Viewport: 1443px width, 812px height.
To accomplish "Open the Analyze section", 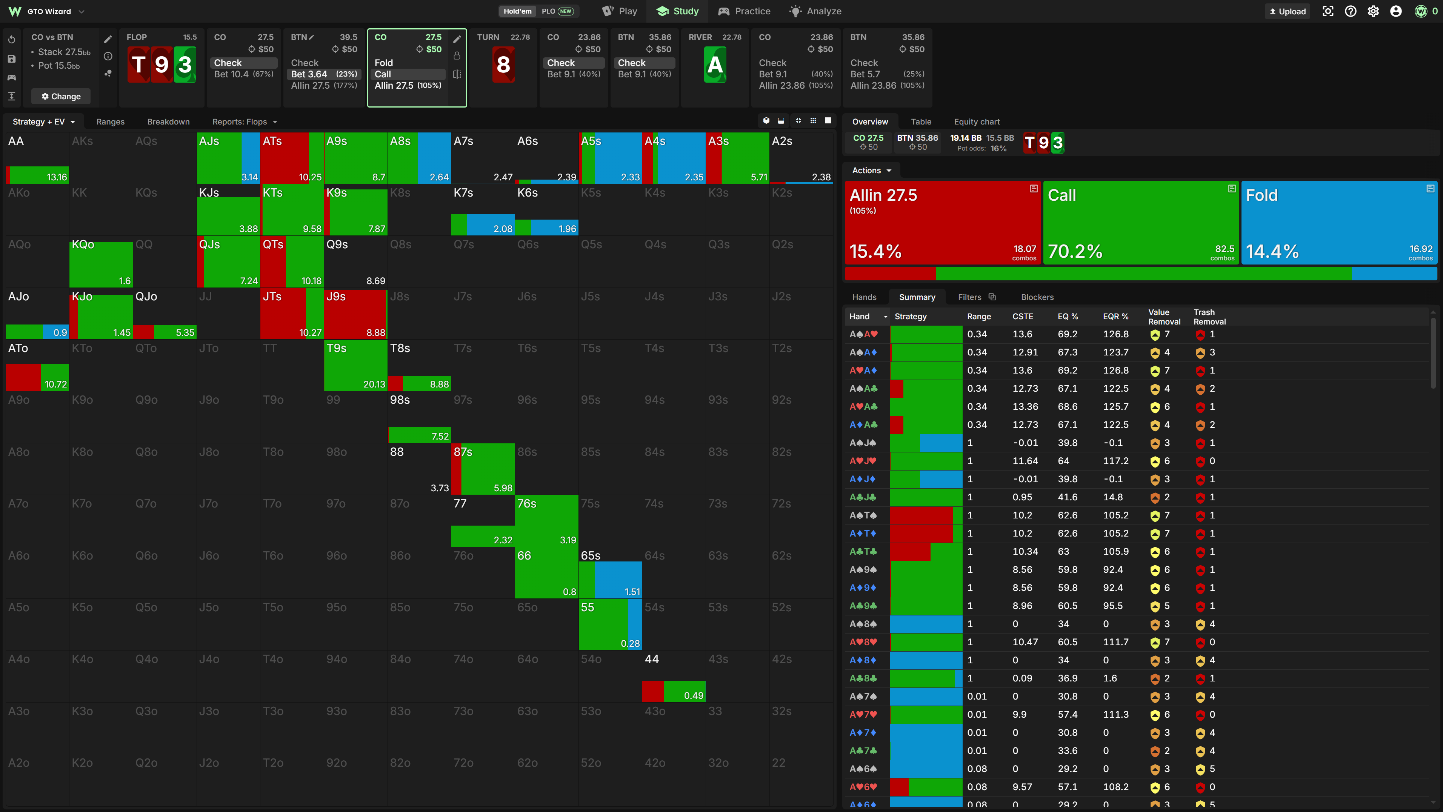I will (815, 11).
